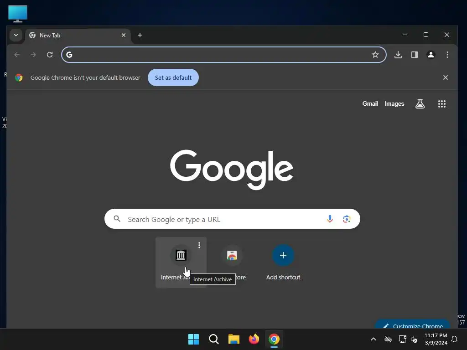Open the notifications bell

[455, 339]
